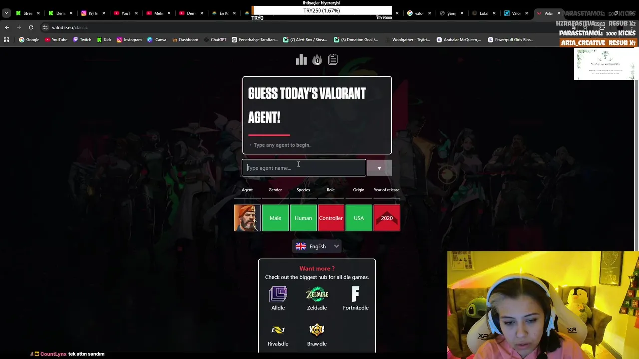
Task: Reload the page with refresh icon
Action: (31, 27)
